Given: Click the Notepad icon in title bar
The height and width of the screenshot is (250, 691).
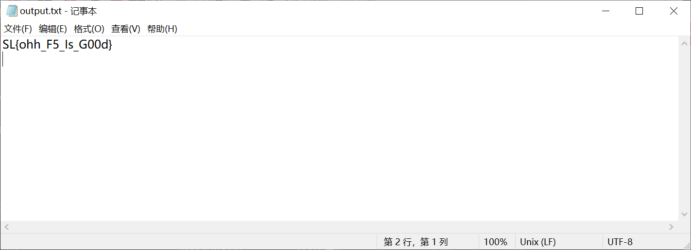Looking at the screenshot, I should pos(12,11).
